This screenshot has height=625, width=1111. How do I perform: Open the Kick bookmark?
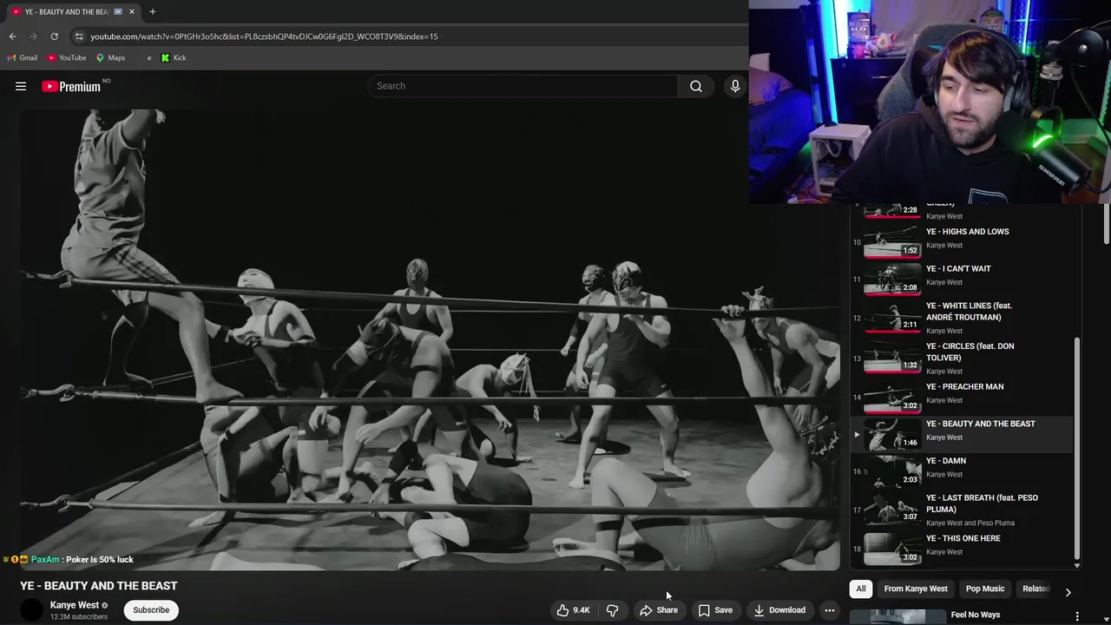[174, 57]
